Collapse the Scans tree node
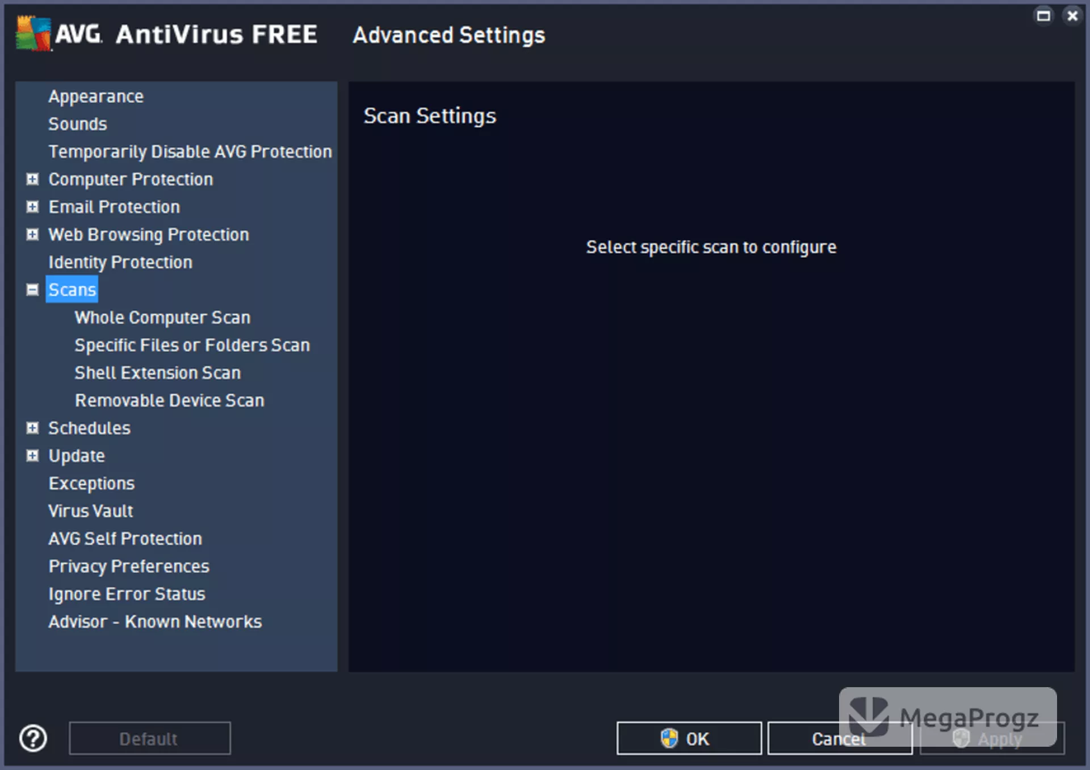The width and height of the screenshot is (1090, 770). tap(33, 290)
